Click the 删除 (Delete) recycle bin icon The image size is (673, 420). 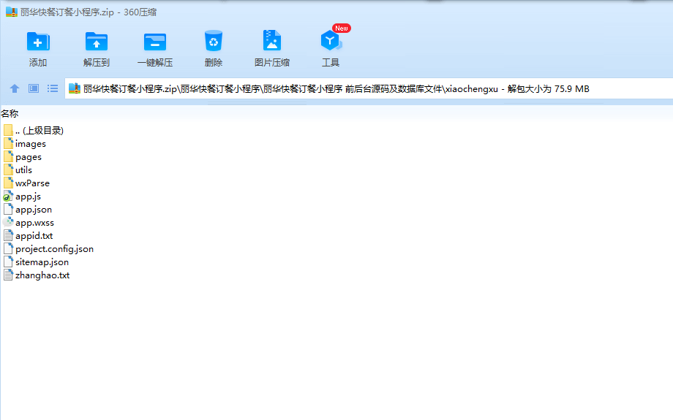pyautogui.click(x=214, y=41)
